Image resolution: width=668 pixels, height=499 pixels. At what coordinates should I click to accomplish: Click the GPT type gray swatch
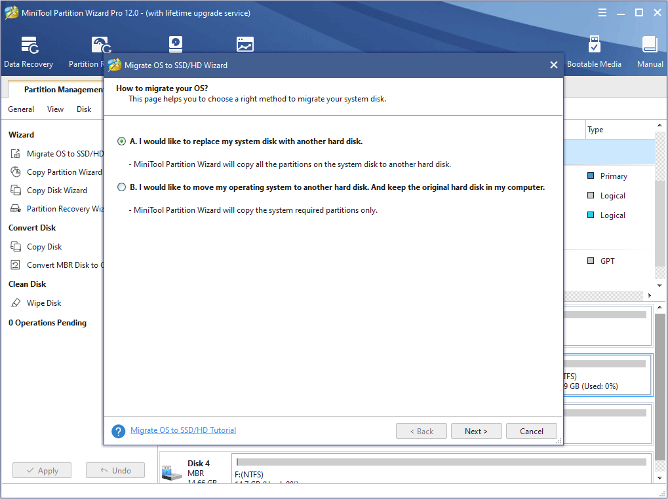pos(591,261)
